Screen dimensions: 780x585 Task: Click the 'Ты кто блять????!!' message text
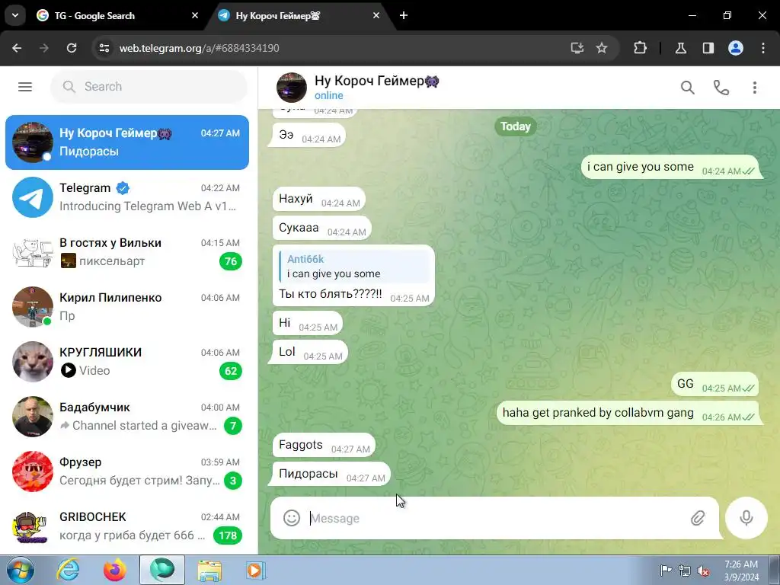331,293
